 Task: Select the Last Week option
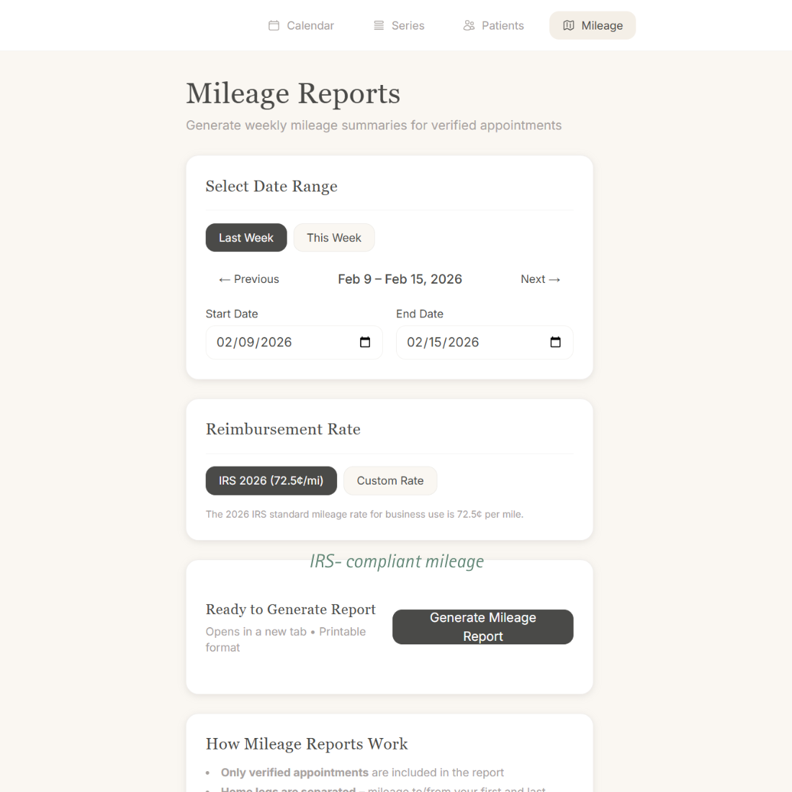coord(246,238)
